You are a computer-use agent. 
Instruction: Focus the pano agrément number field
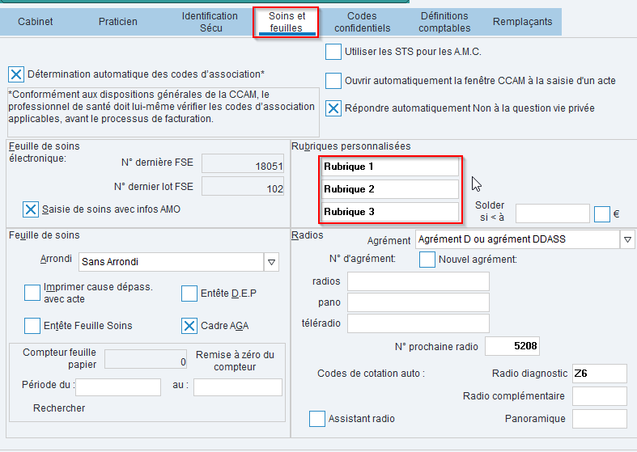pos(418,302)
